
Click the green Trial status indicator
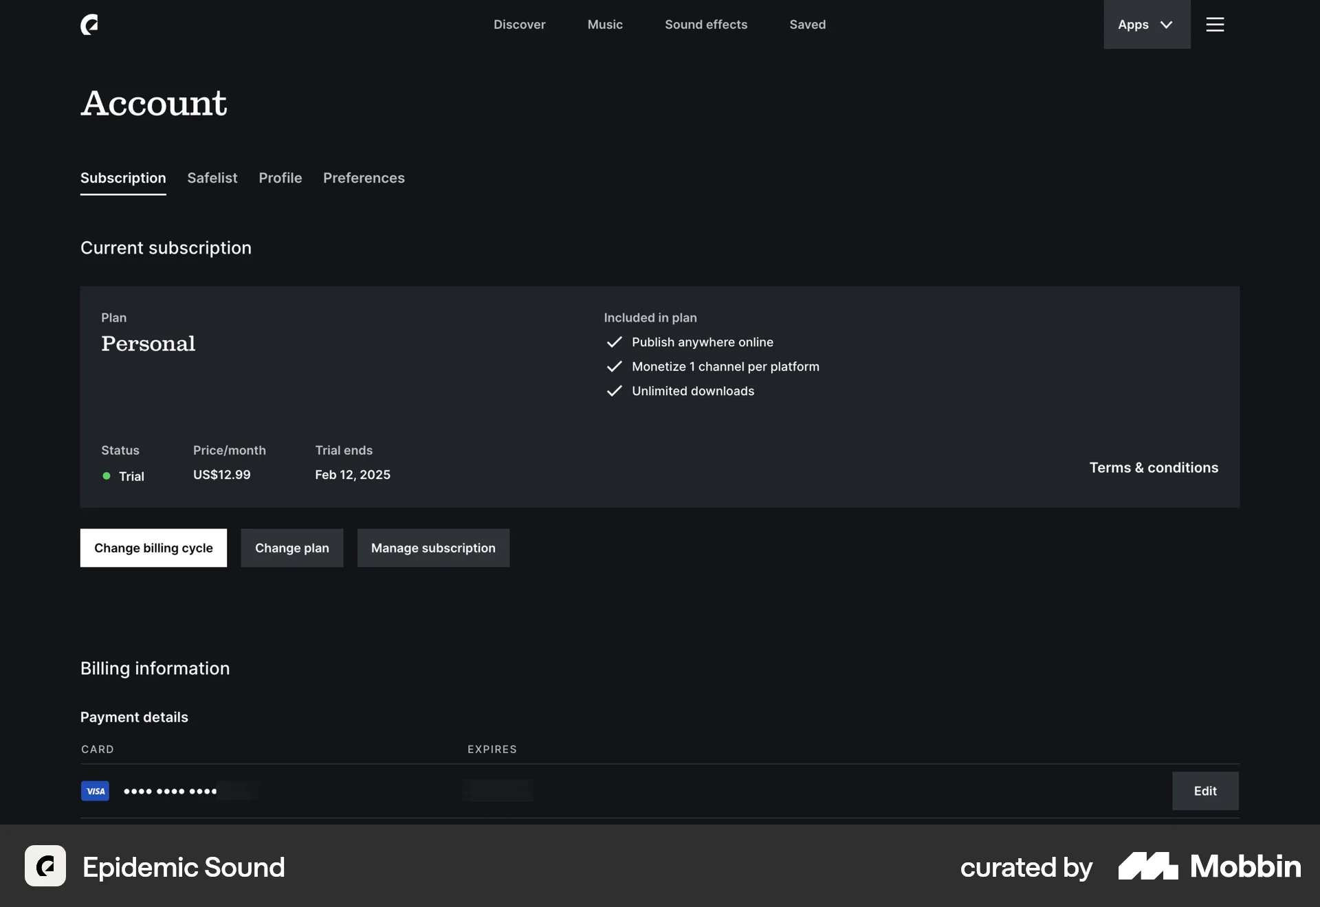(106, 476)
